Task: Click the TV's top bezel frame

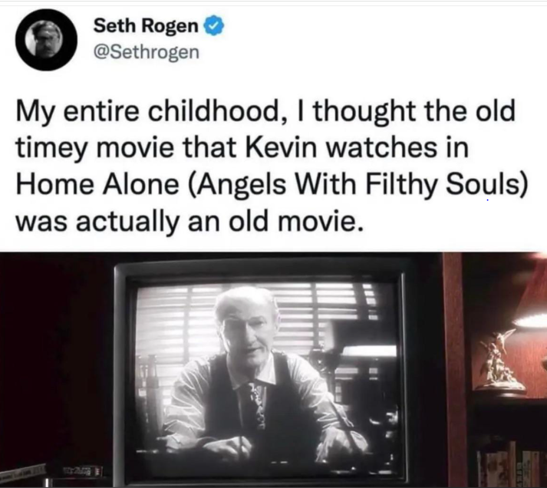Action: coord(260,271)
